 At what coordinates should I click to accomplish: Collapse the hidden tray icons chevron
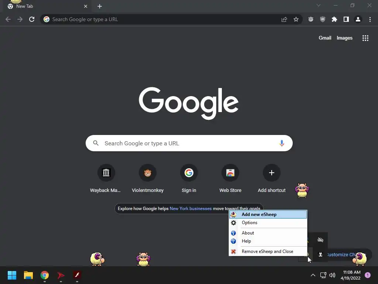tap(313, 275)
